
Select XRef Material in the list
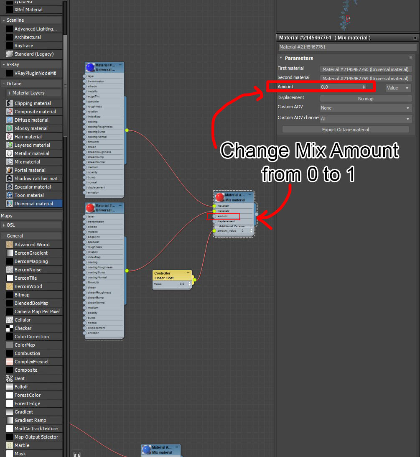[x=28, y=10]
